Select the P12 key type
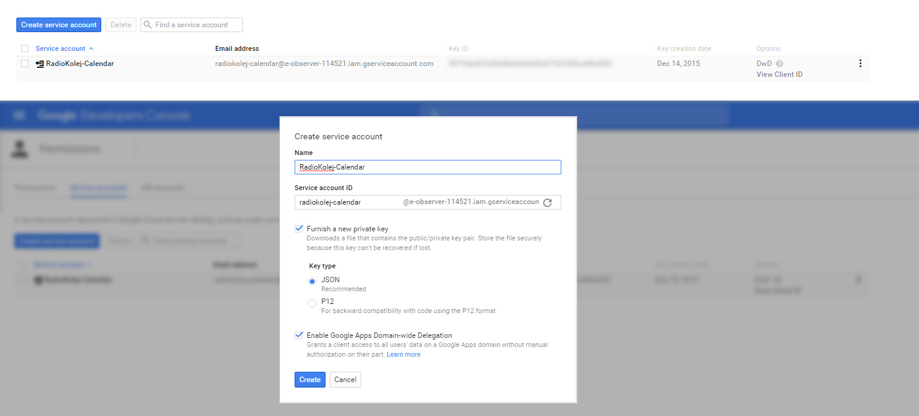Image resolution: width=919 pixels, height=416 pixels. [312, 303]
